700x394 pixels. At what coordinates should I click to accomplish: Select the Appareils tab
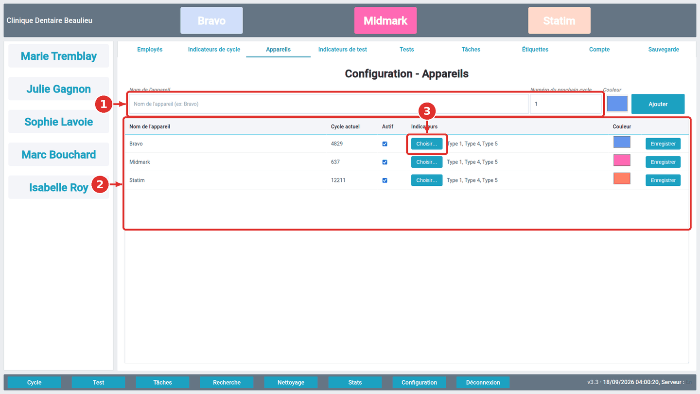(x=278, y=50)
